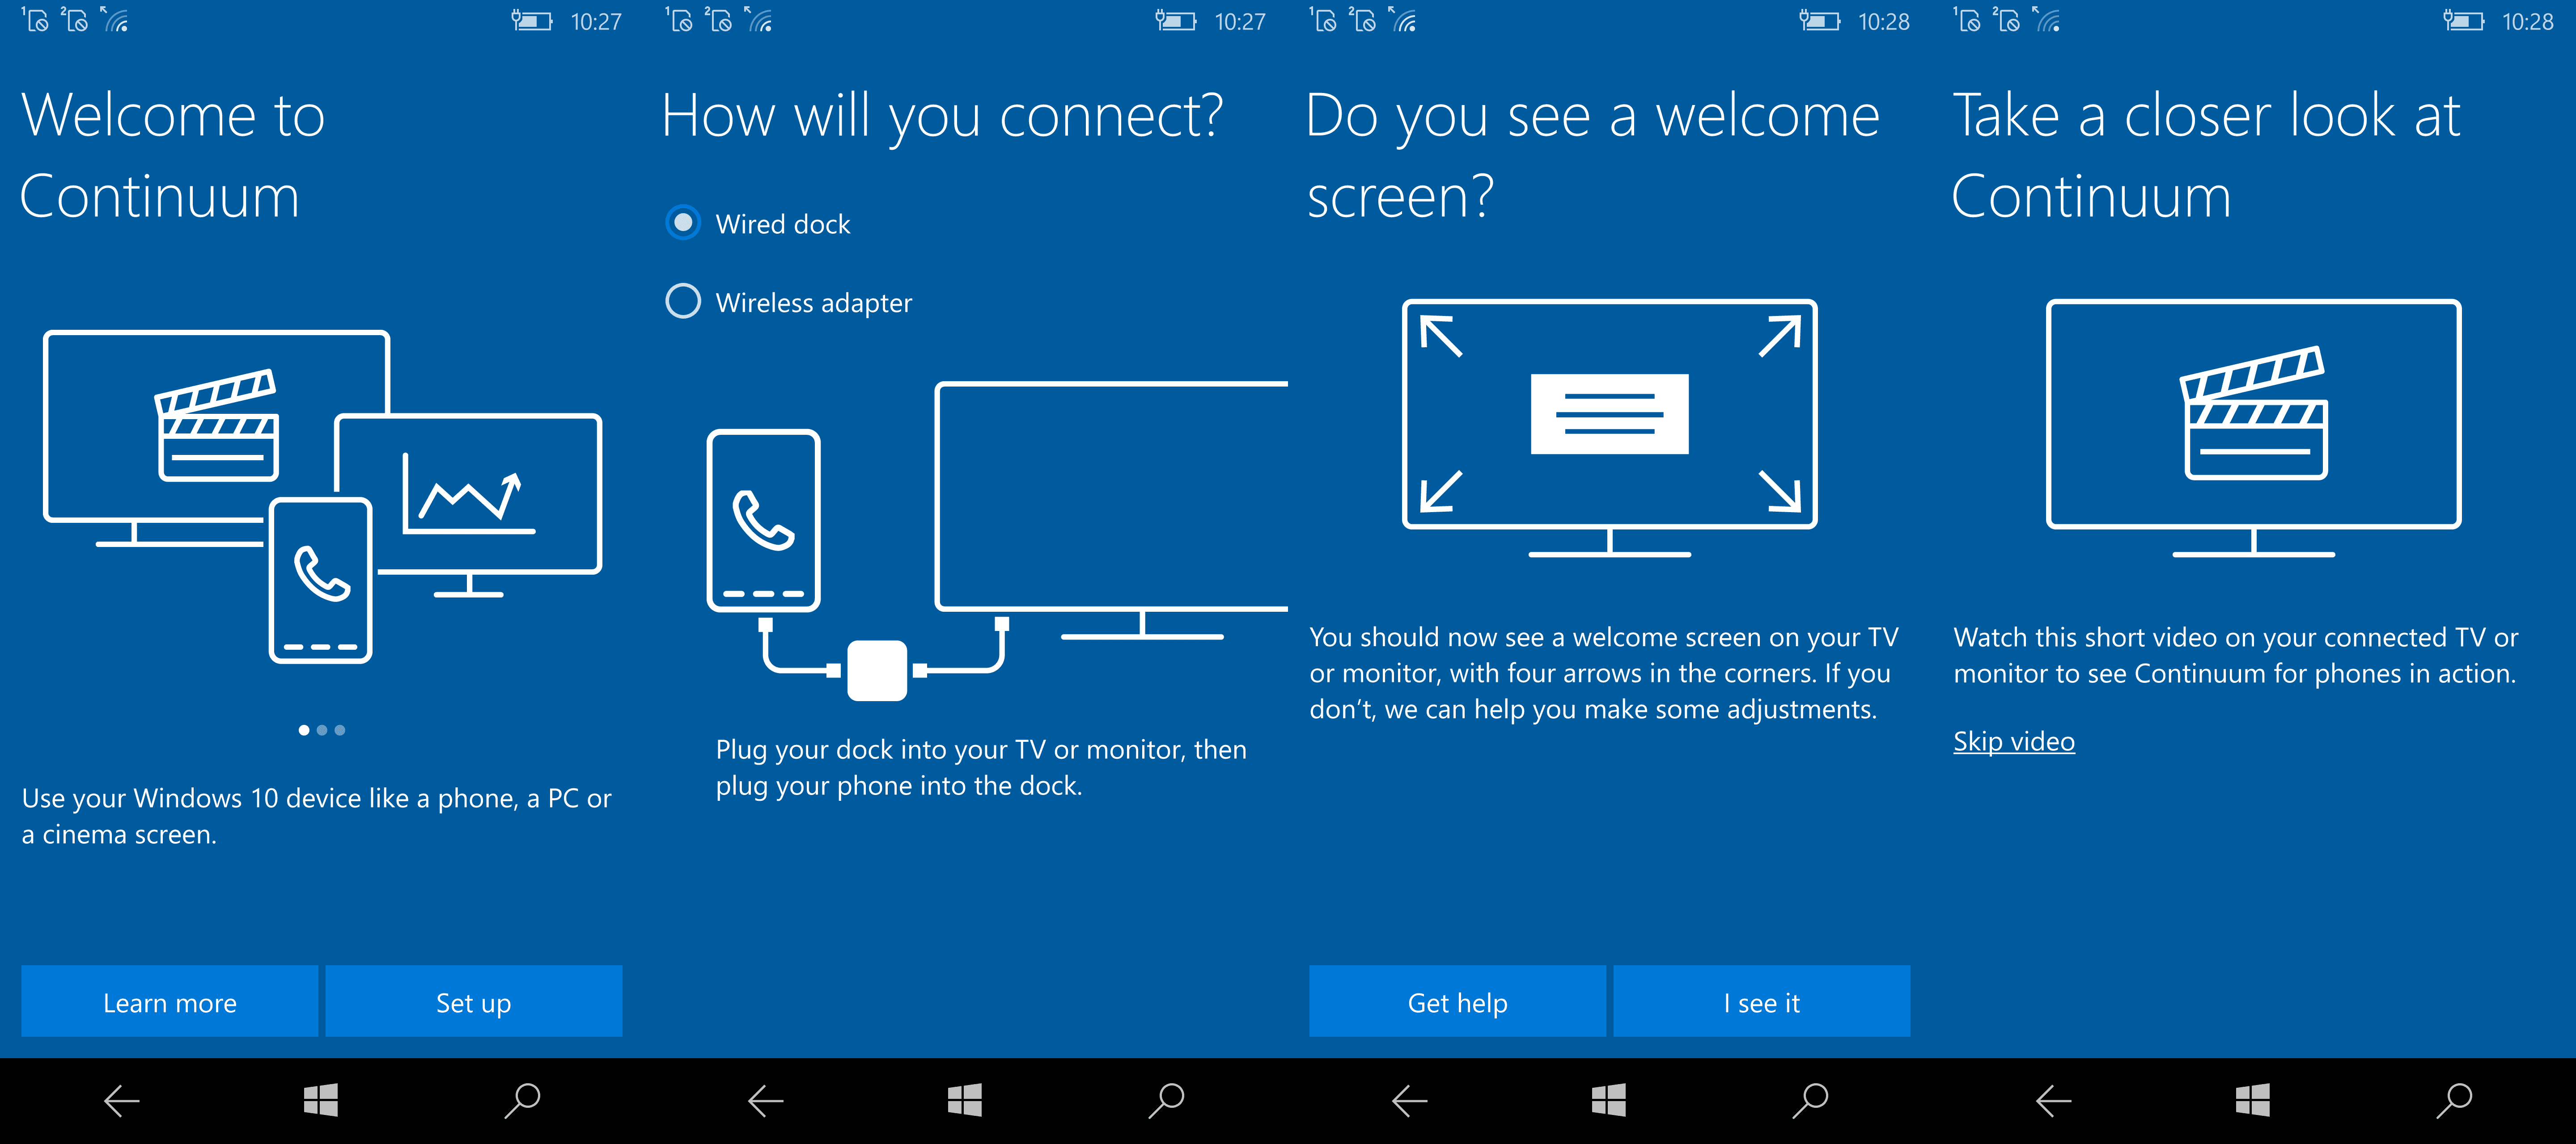Tap the white dock box in the connection diagram
2576x1144 pixels.
click(877, 670)
